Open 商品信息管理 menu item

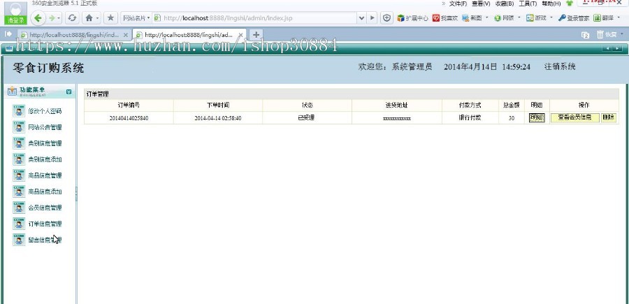click(45, 175)
